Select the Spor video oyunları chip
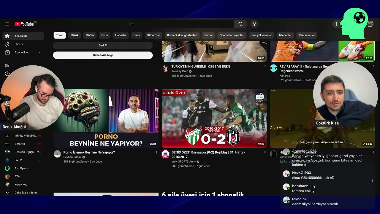The width and height of the screenshot is (380, 214). (x=232, y=35)
